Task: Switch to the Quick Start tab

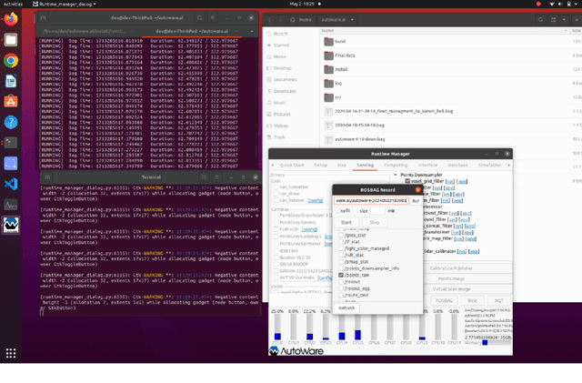Action: (292, 165)
